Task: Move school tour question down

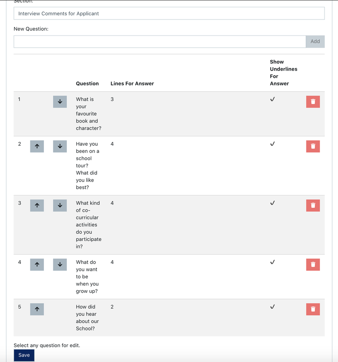Action: click(x=60, y=147)
